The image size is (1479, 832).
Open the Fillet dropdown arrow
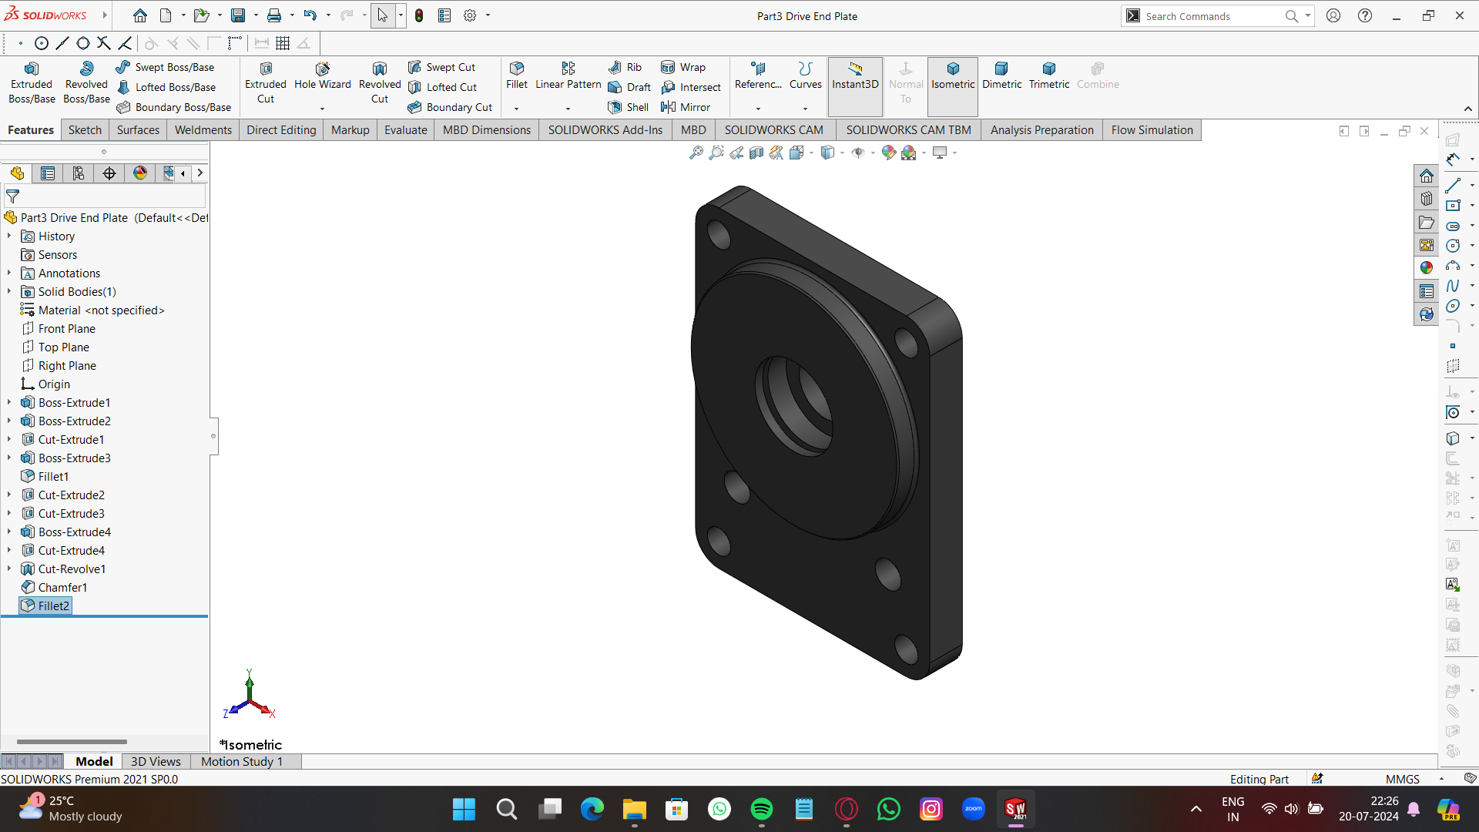click(x=517, y=109)
